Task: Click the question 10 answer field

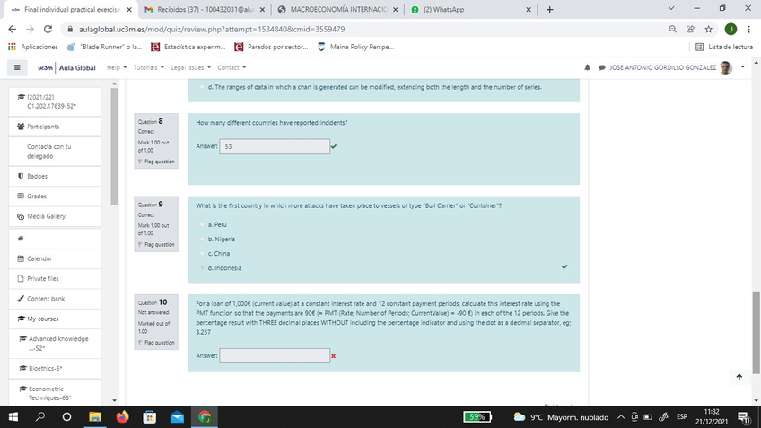Action: (x=275, y=355)
